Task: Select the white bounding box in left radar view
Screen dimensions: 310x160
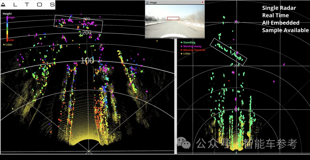Action: [79, 24]
